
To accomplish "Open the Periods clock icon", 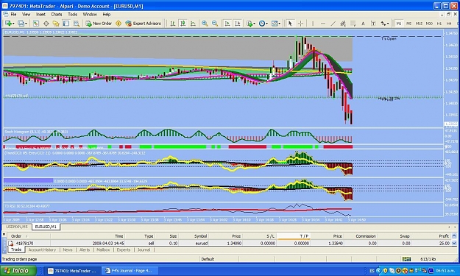I will coord(262,24).
